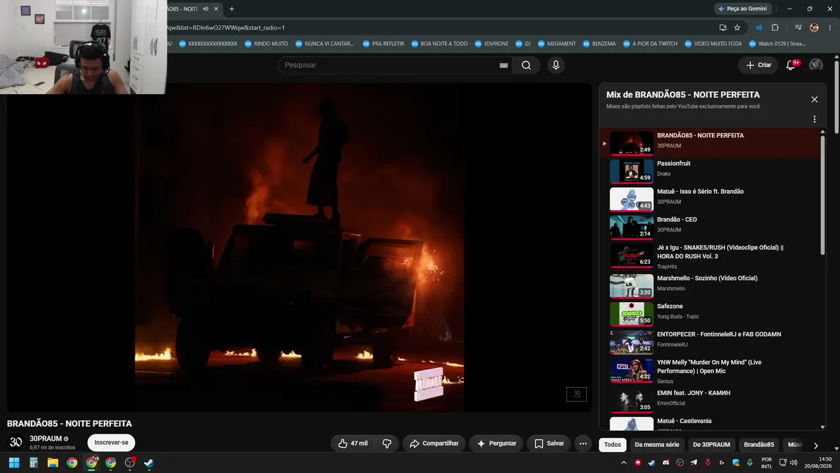This screenshot has height=473, width=840.
Task: Open Chrome media controls icon
Action: tap(798, 28)
